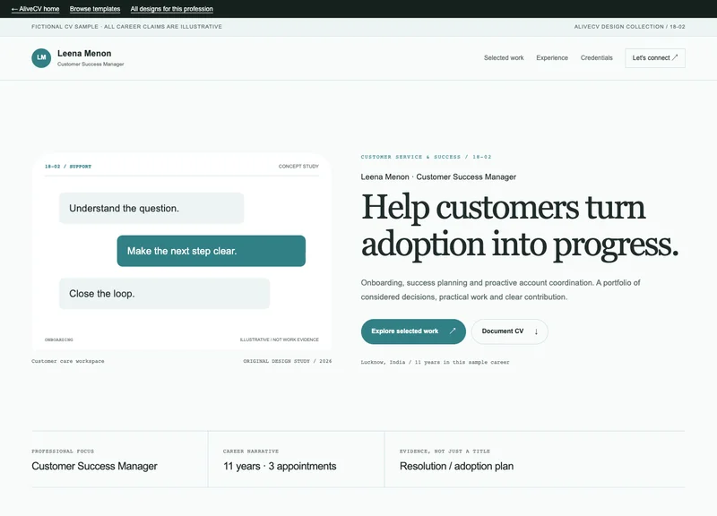717x516 pixels.
Task: Click 'Leena Menon · Customer Success Manager' subtitle
Action: [x=438, y=176]
